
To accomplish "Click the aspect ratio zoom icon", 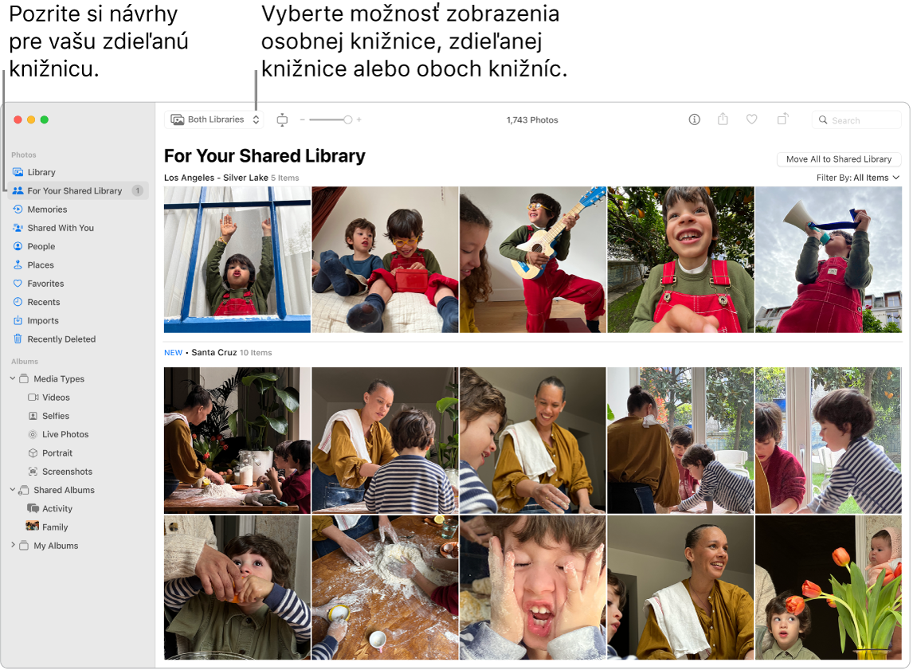I will click(x=282, y=120).
